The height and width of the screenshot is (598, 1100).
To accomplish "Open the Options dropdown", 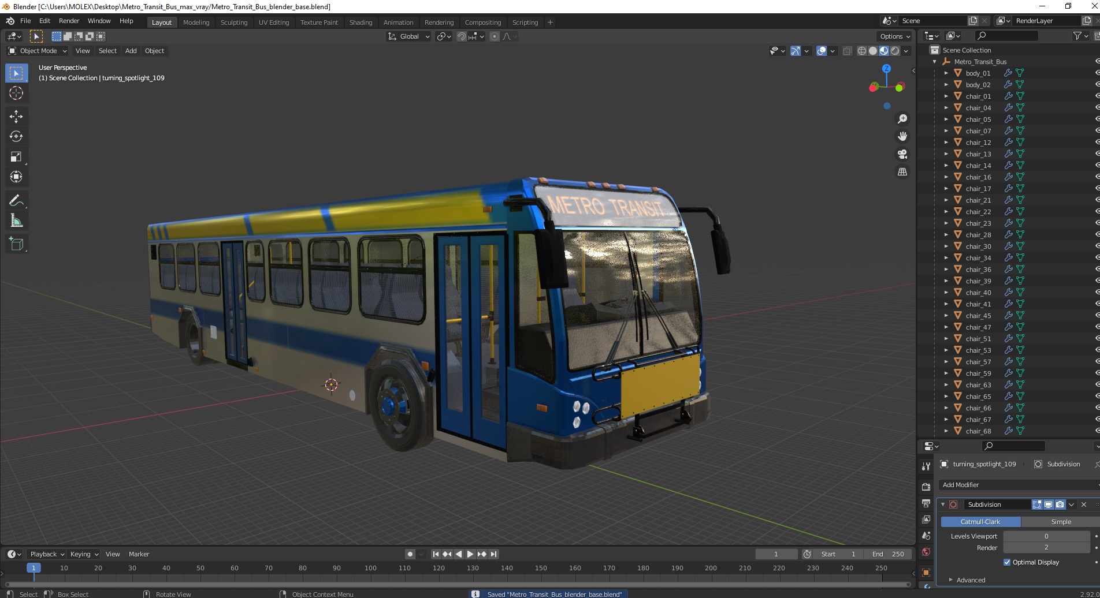I will (x=895, y=36).
